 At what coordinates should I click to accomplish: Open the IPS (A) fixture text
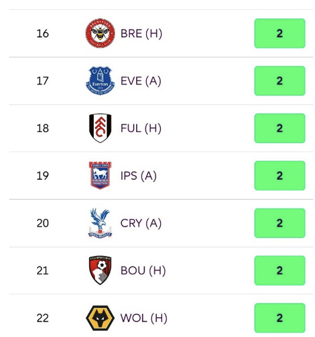tap(138, 176)
